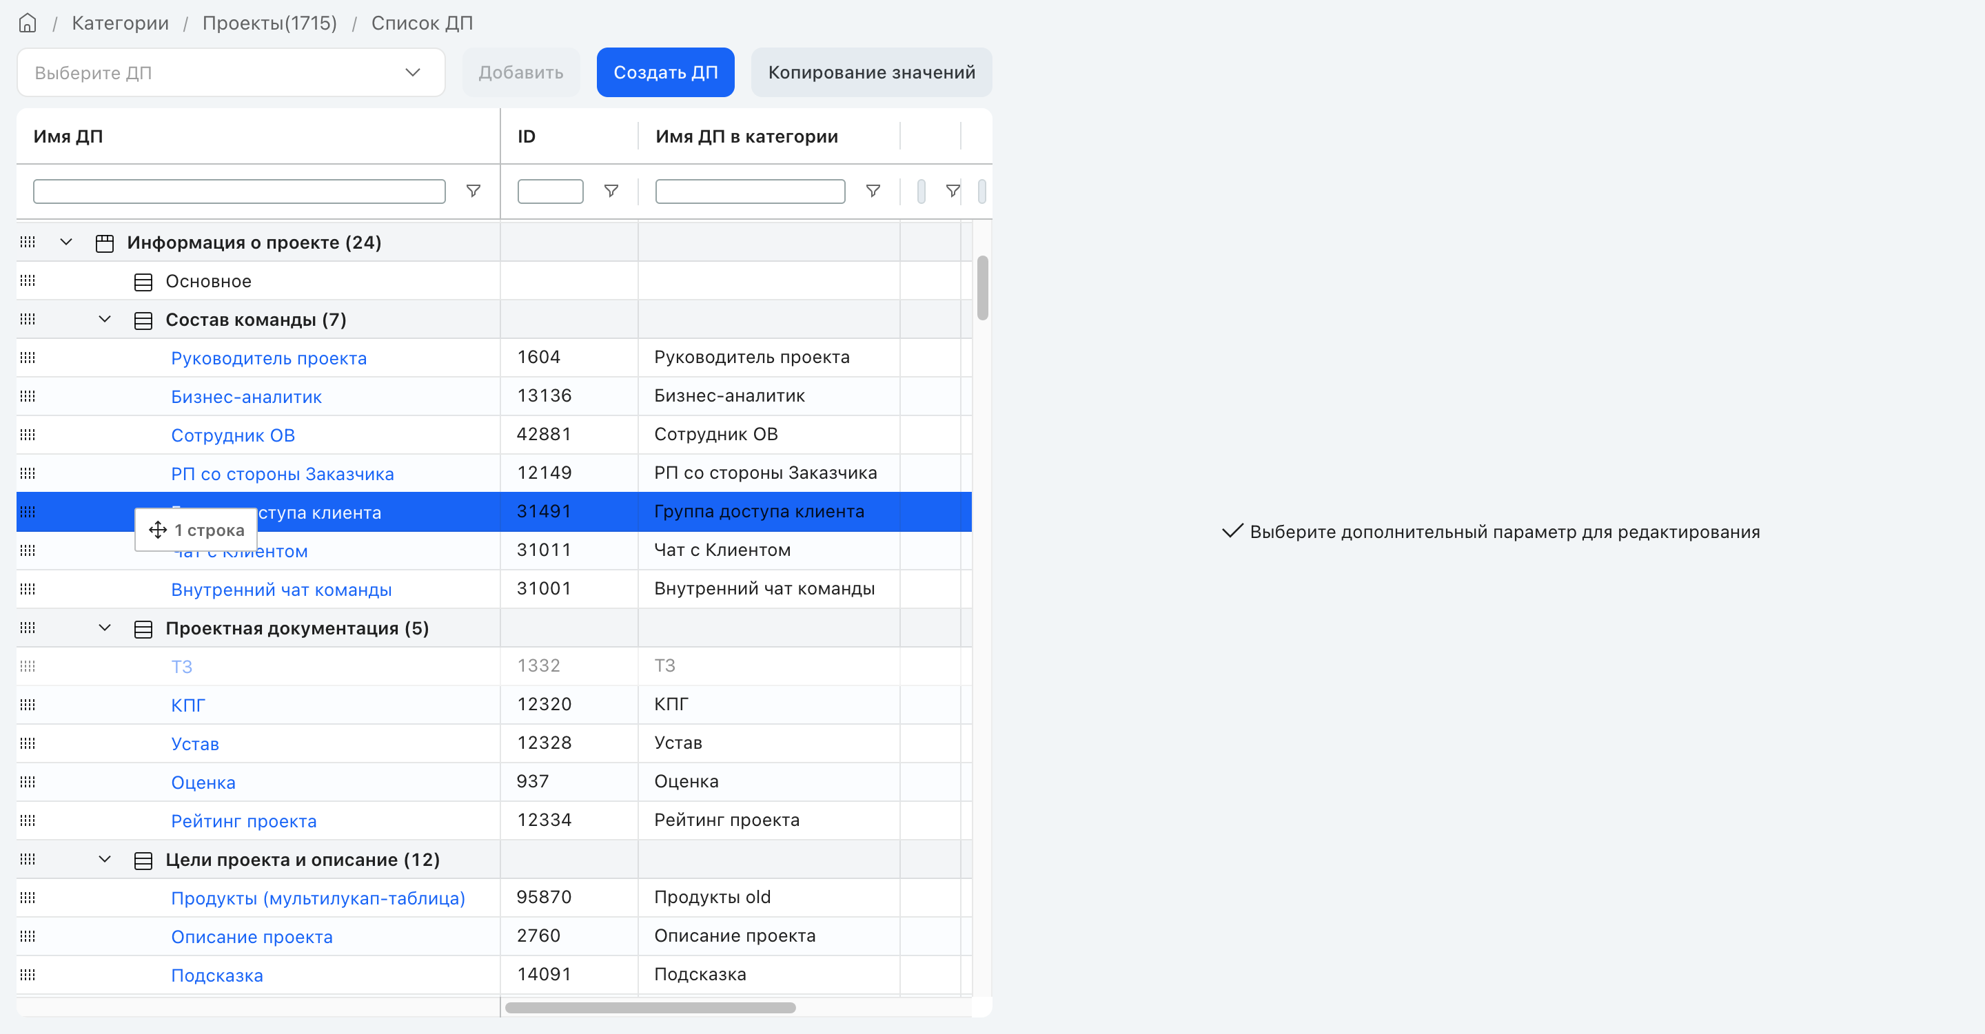Screen dimensions: 1985x1034
Task: Open the Устав link
Action: point(195,744)
